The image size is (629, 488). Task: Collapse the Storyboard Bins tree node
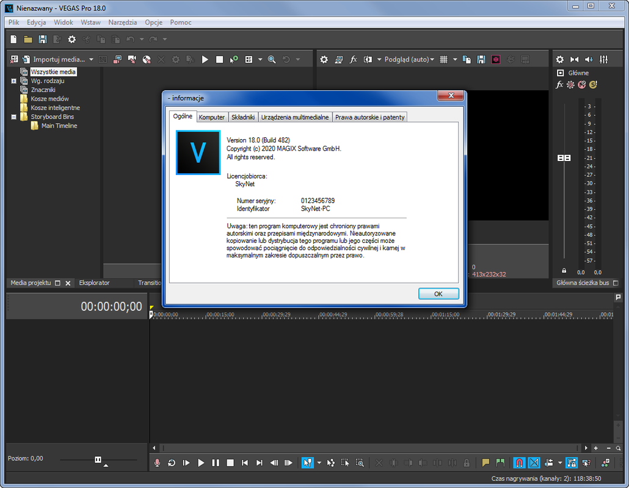click(13, 117)
